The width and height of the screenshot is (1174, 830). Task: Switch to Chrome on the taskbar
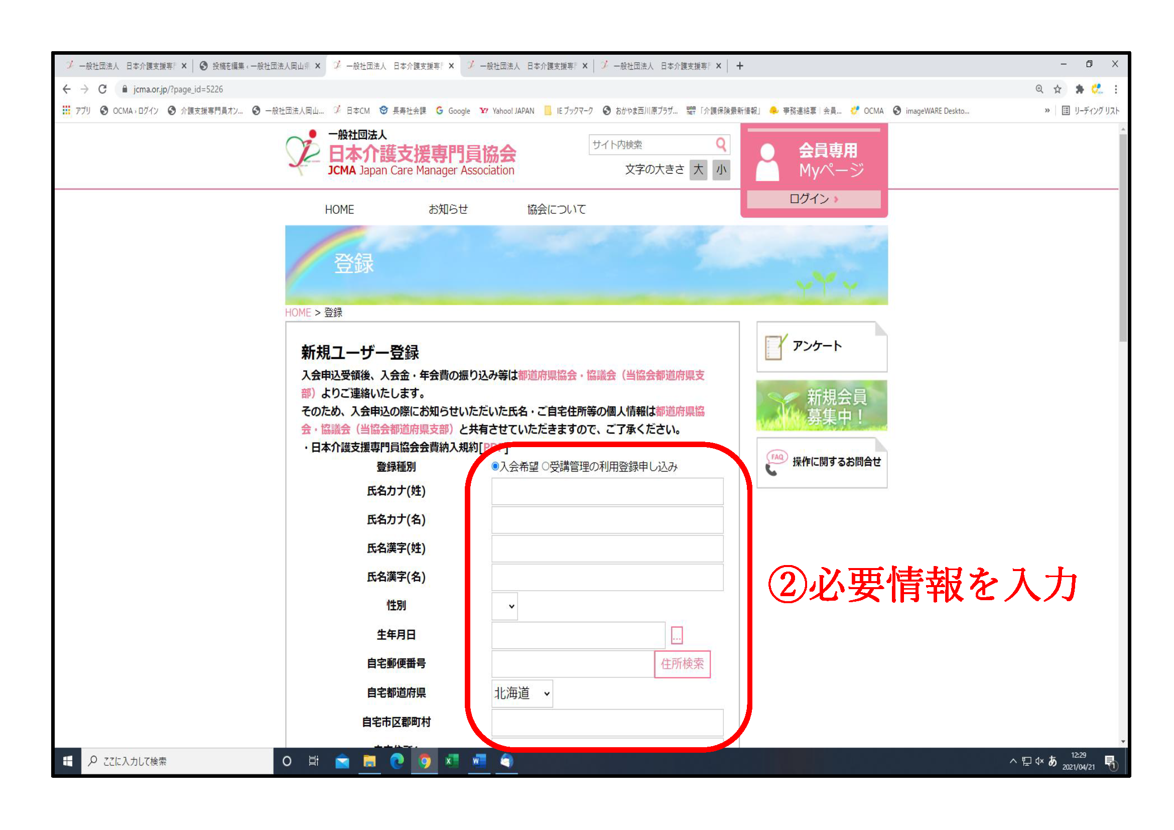[x=424, y=761]
